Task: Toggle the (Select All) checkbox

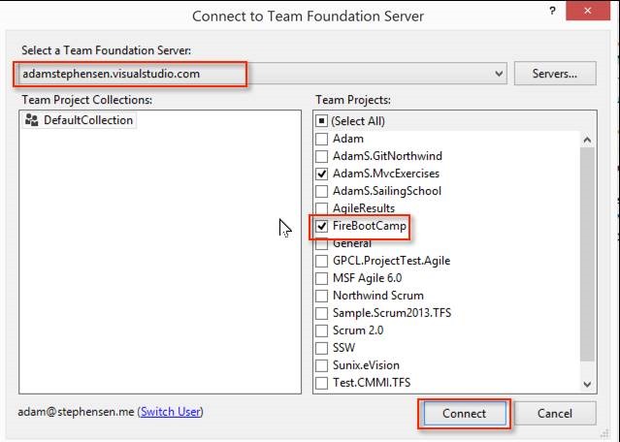Action: click(321, 121)
